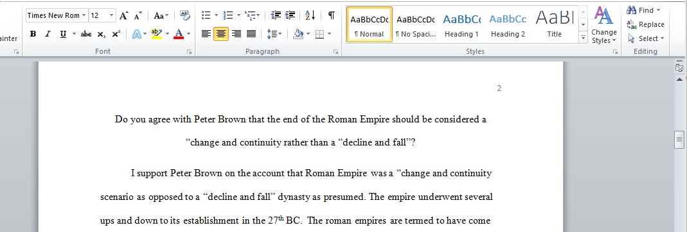Open the Styles pane launcher
Viewport: 687px width, 232px height.
[x=615, y=51]
